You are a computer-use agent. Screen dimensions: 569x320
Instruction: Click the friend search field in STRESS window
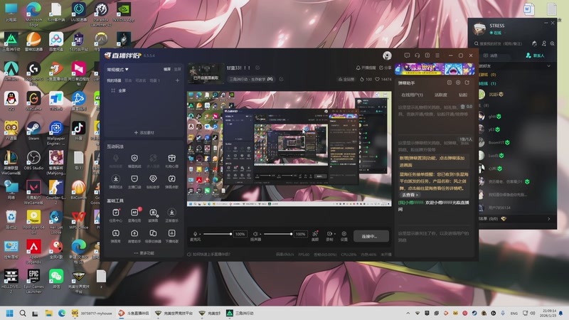click(x=501, y=43)
